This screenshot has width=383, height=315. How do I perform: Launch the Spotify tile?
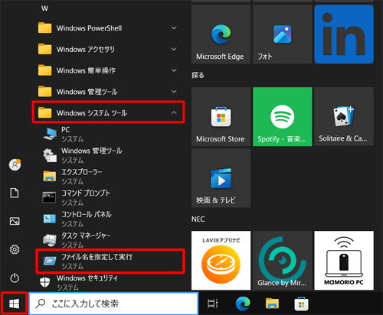283,117
